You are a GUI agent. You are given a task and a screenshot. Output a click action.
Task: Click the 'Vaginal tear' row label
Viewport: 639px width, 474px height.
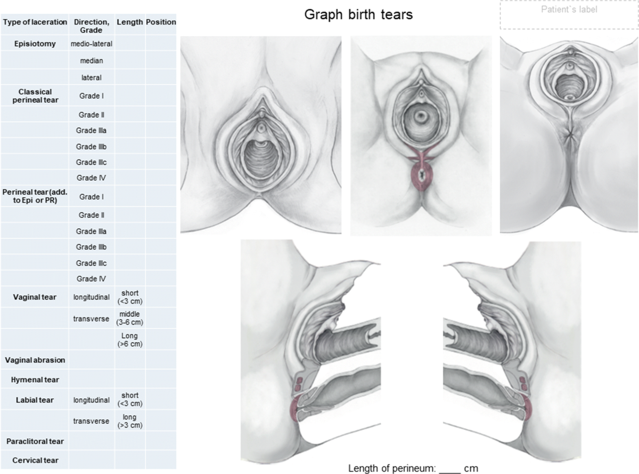pyautogui.click(x=35, y=297)
